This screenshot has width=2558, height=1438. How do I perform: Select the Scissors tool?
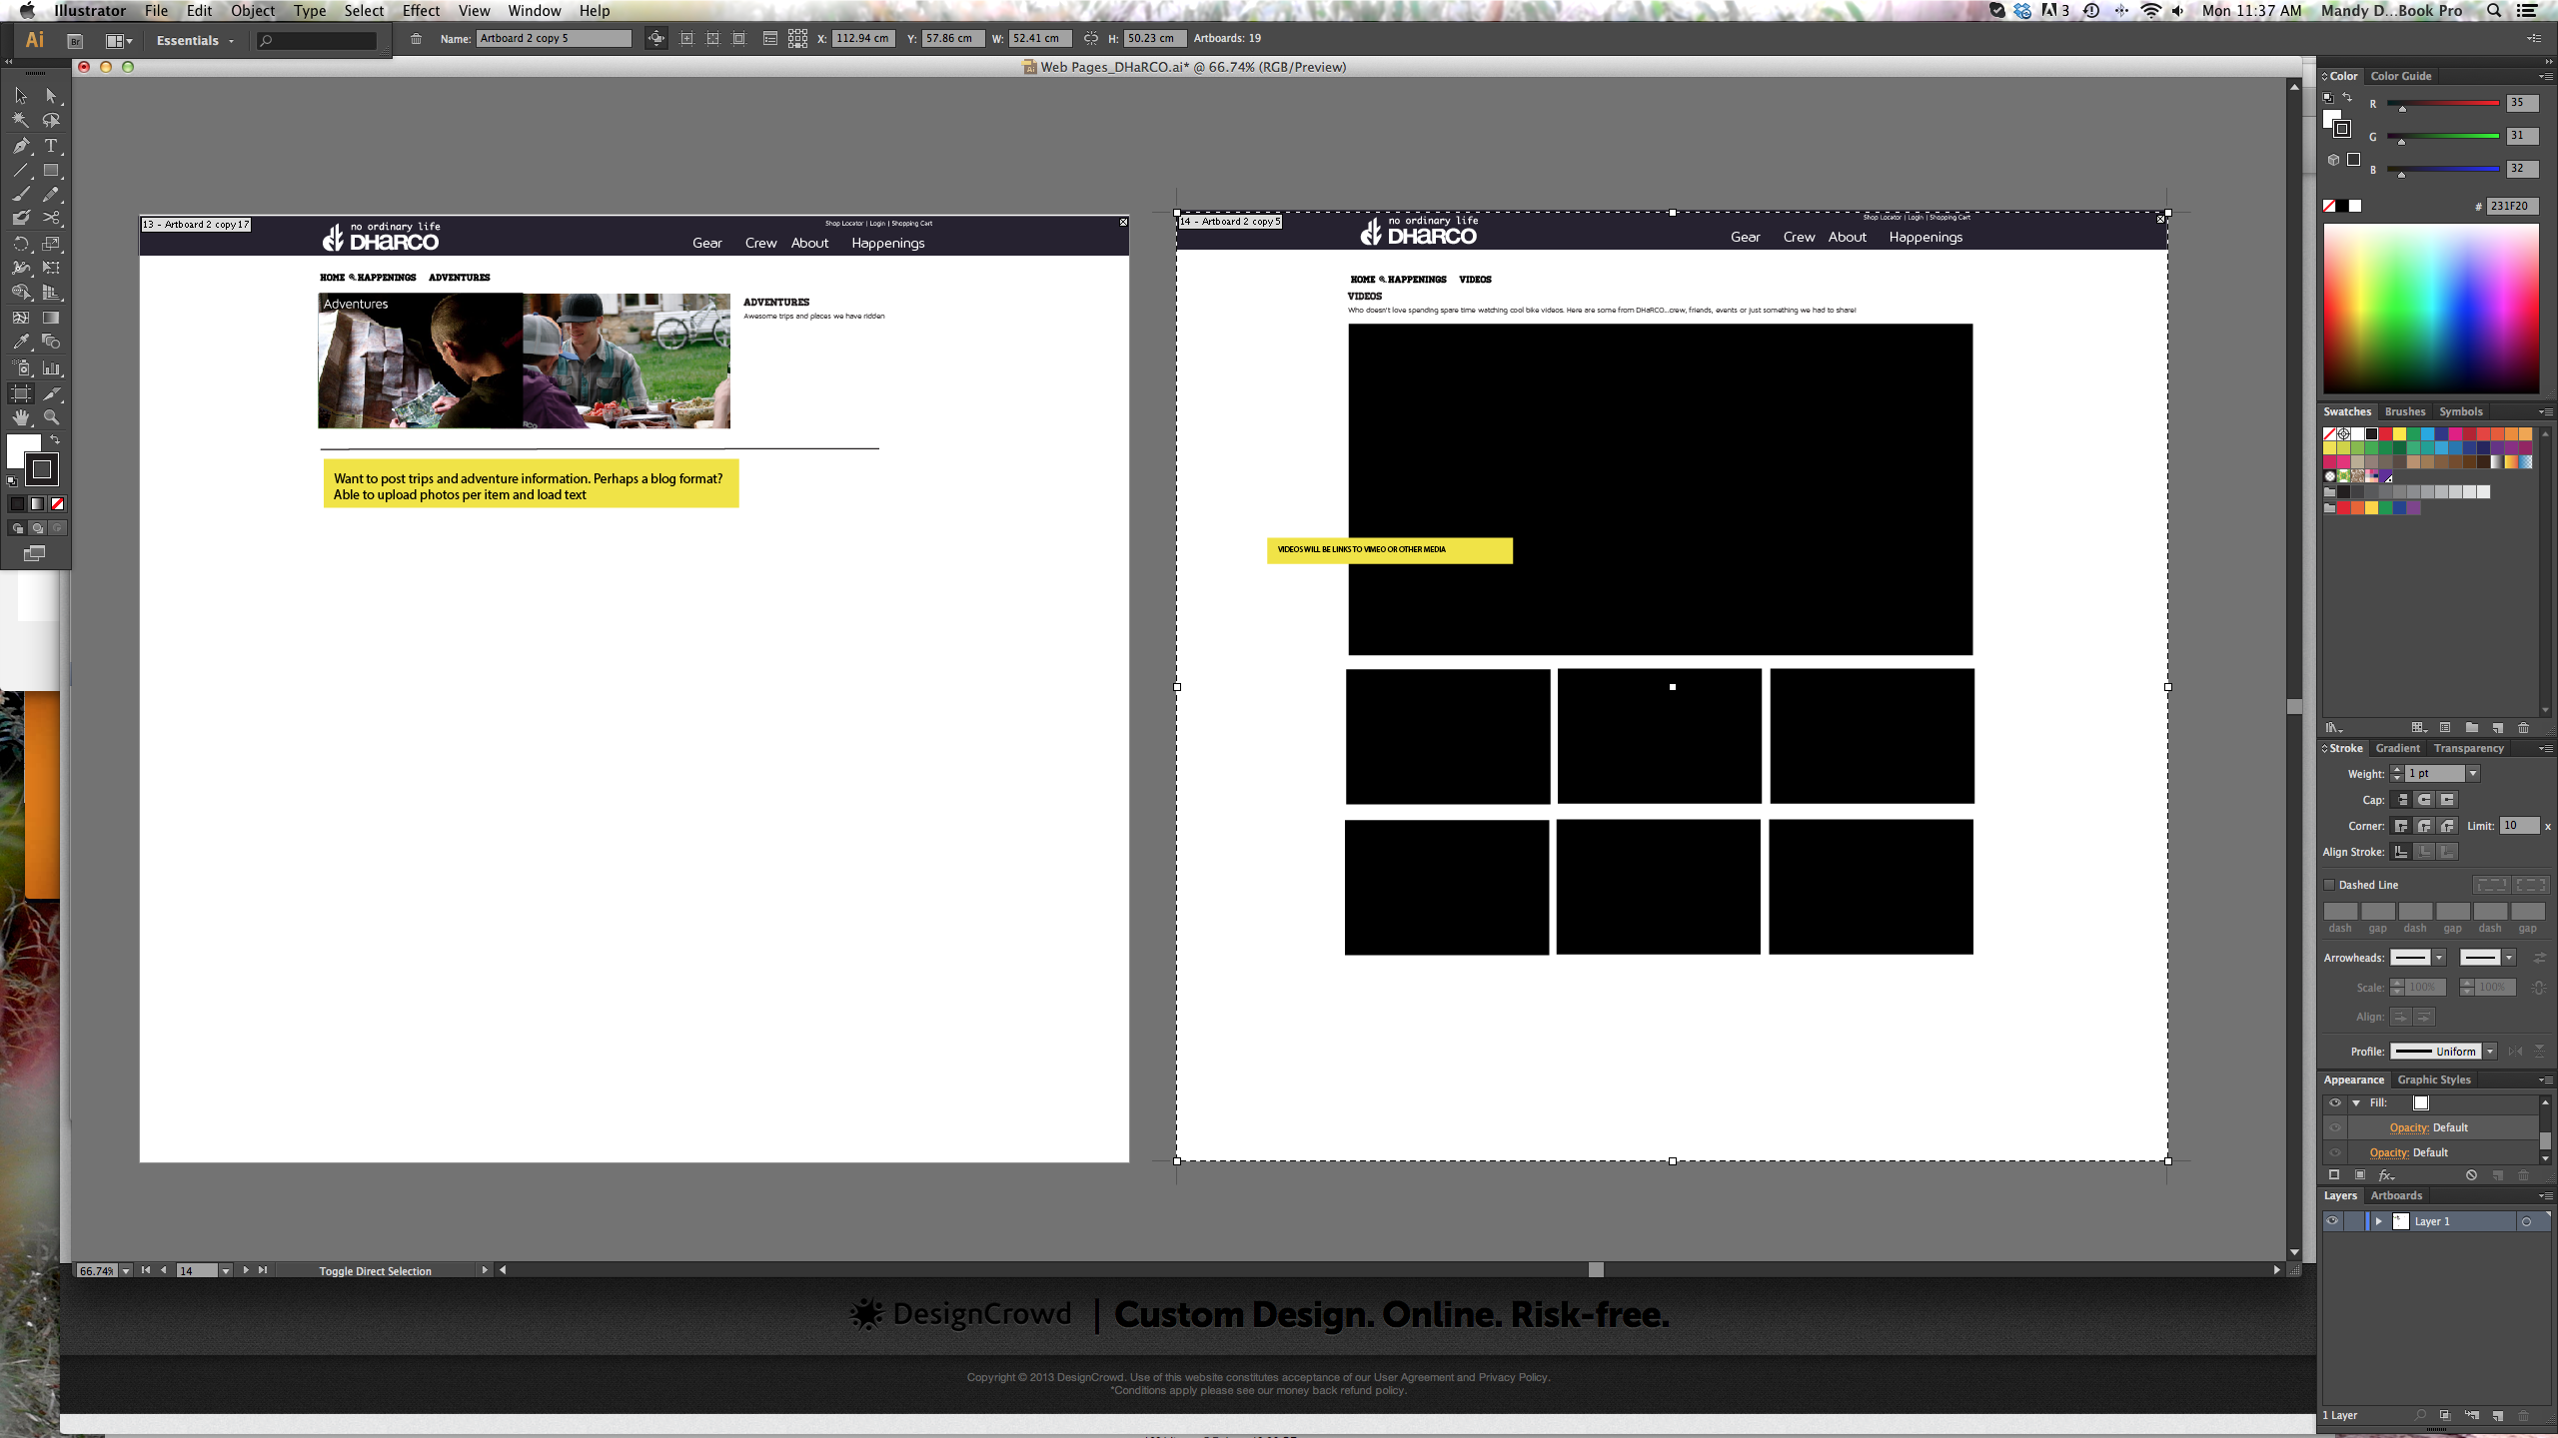pos(51,219)
